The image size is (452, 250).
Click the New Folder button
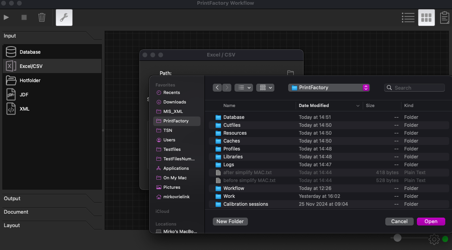pos(230,222)
